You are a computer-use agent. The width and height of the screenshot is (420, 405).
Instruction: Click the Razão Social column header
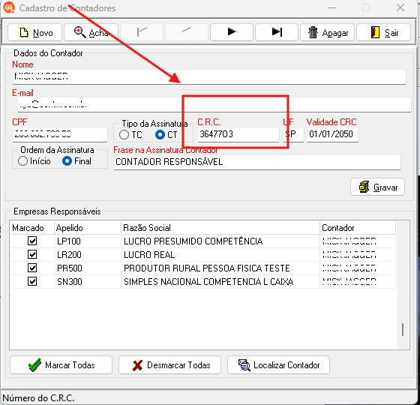pos(220,228)
